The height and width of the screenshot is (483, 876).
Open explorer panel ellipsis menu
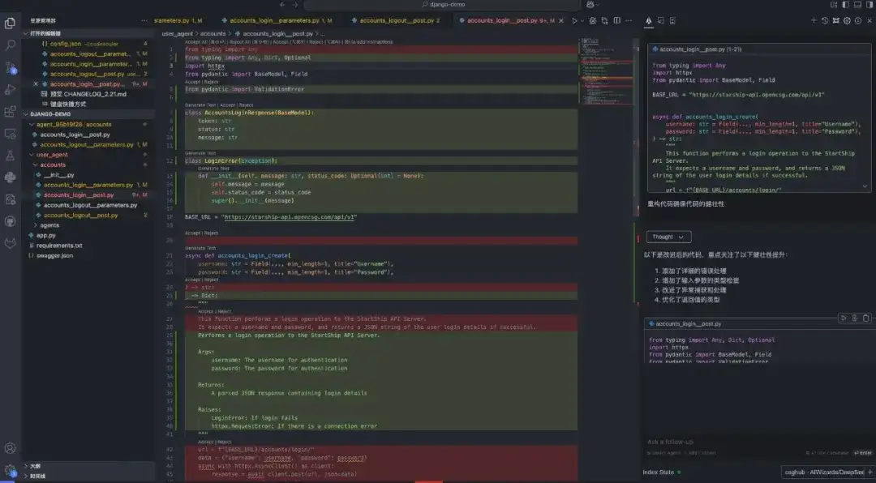[144, 20]
